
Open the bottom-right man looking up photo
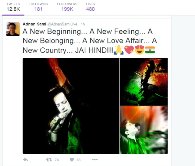coord(144,130)
